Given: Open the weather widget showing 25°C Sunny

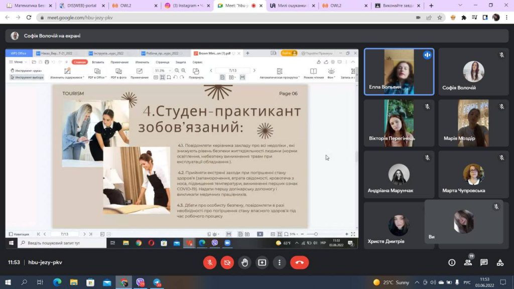Looking at the screenshot, I should [x=392, y=282].
